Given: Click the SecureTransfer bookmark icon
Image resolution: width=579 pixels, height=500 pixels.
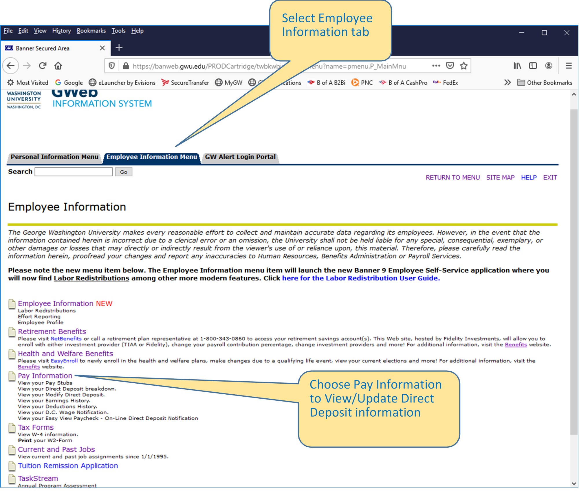Looking at the screenshot, I should click(x=165, y=83).
